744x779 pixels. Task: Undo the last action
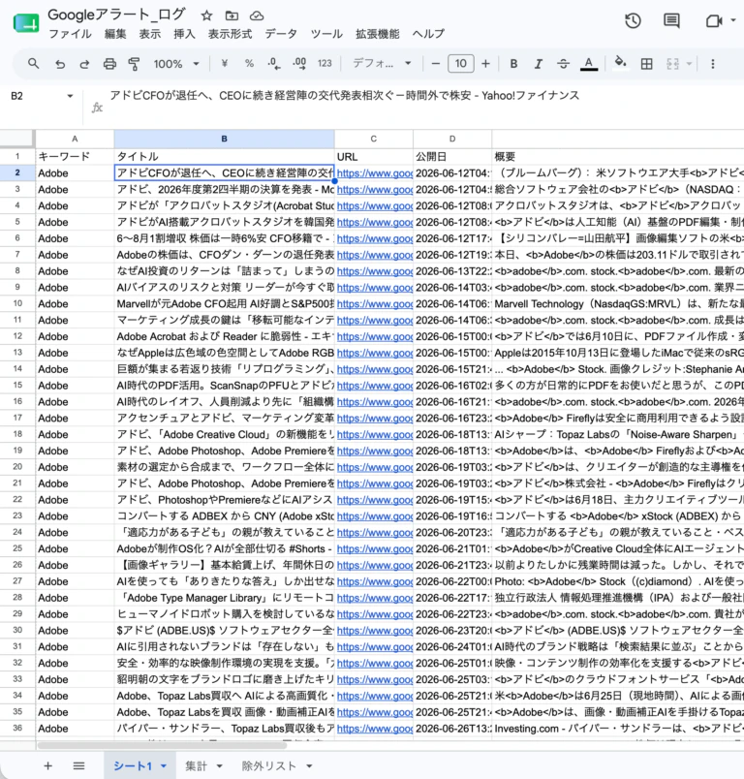(60, 64)
